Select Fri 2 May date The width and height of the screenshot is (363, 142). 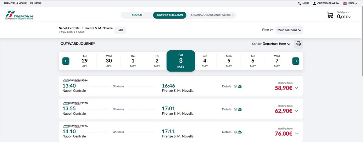tap(157, 61)
